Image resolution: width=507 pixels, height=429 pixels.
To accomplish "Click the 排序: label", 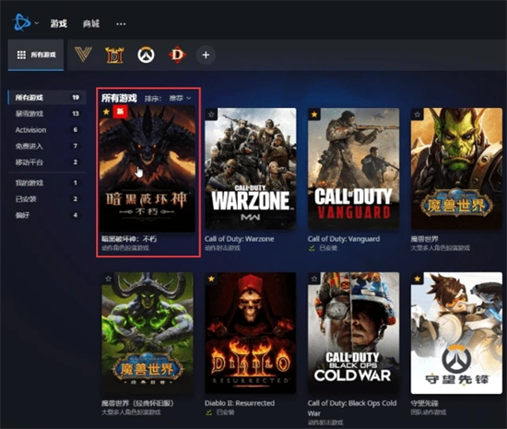I will 153,99.
